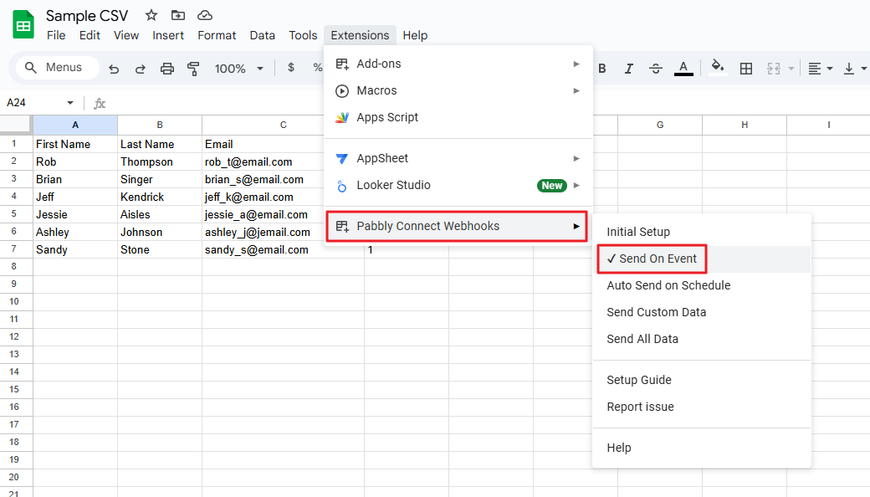Open the fill color picker
Viewport: 870px width, 497px height.
[x=717, y=68]
